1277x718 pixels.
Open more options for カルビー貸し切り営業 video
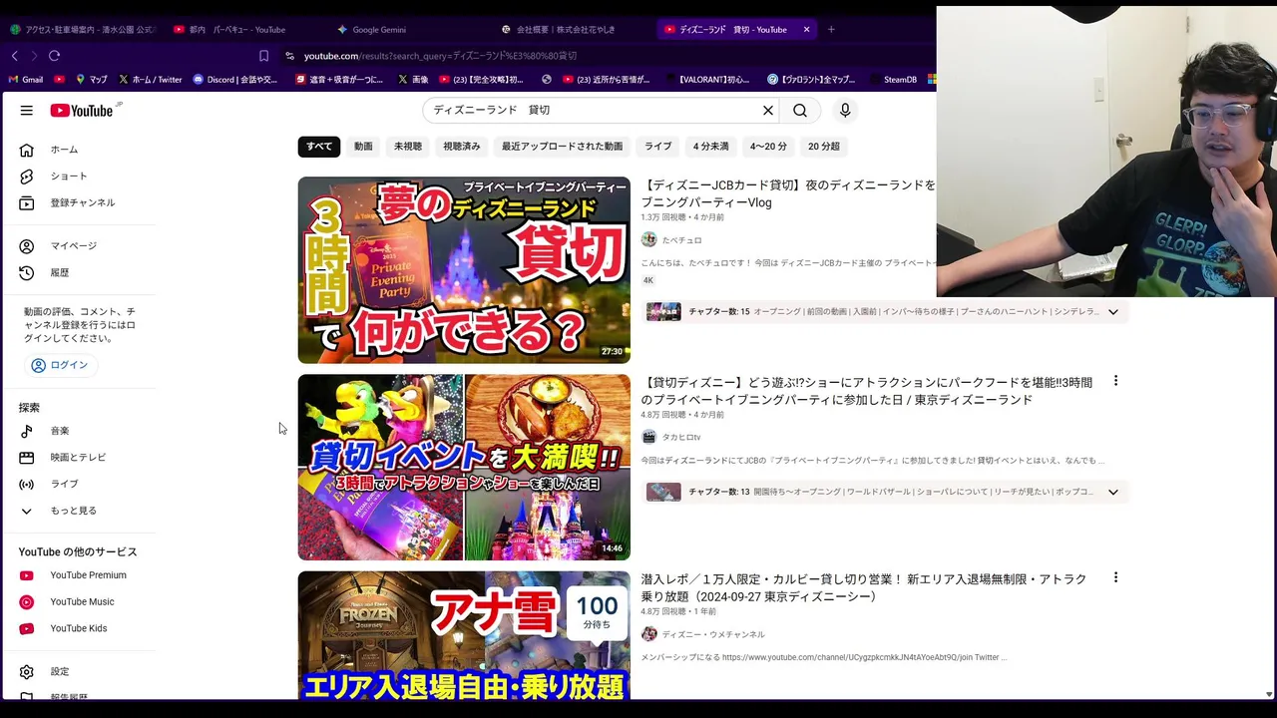point(1115,577)
